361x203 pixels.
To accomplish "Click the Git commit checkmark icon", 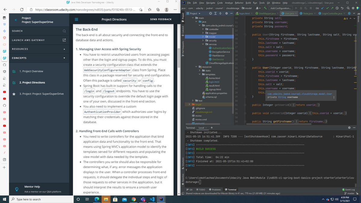I will tap(327, 8).
